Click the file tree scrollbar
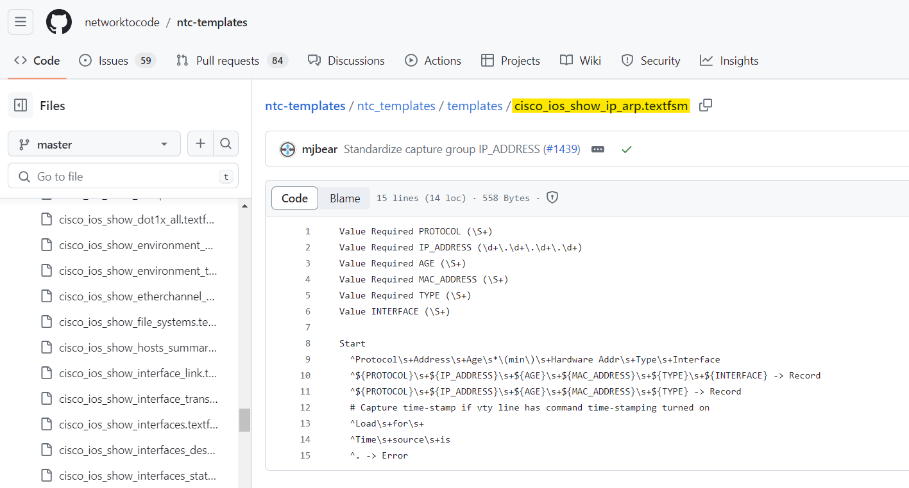The height and width of the screenshot is (488, 909). [x=244, y=421]
